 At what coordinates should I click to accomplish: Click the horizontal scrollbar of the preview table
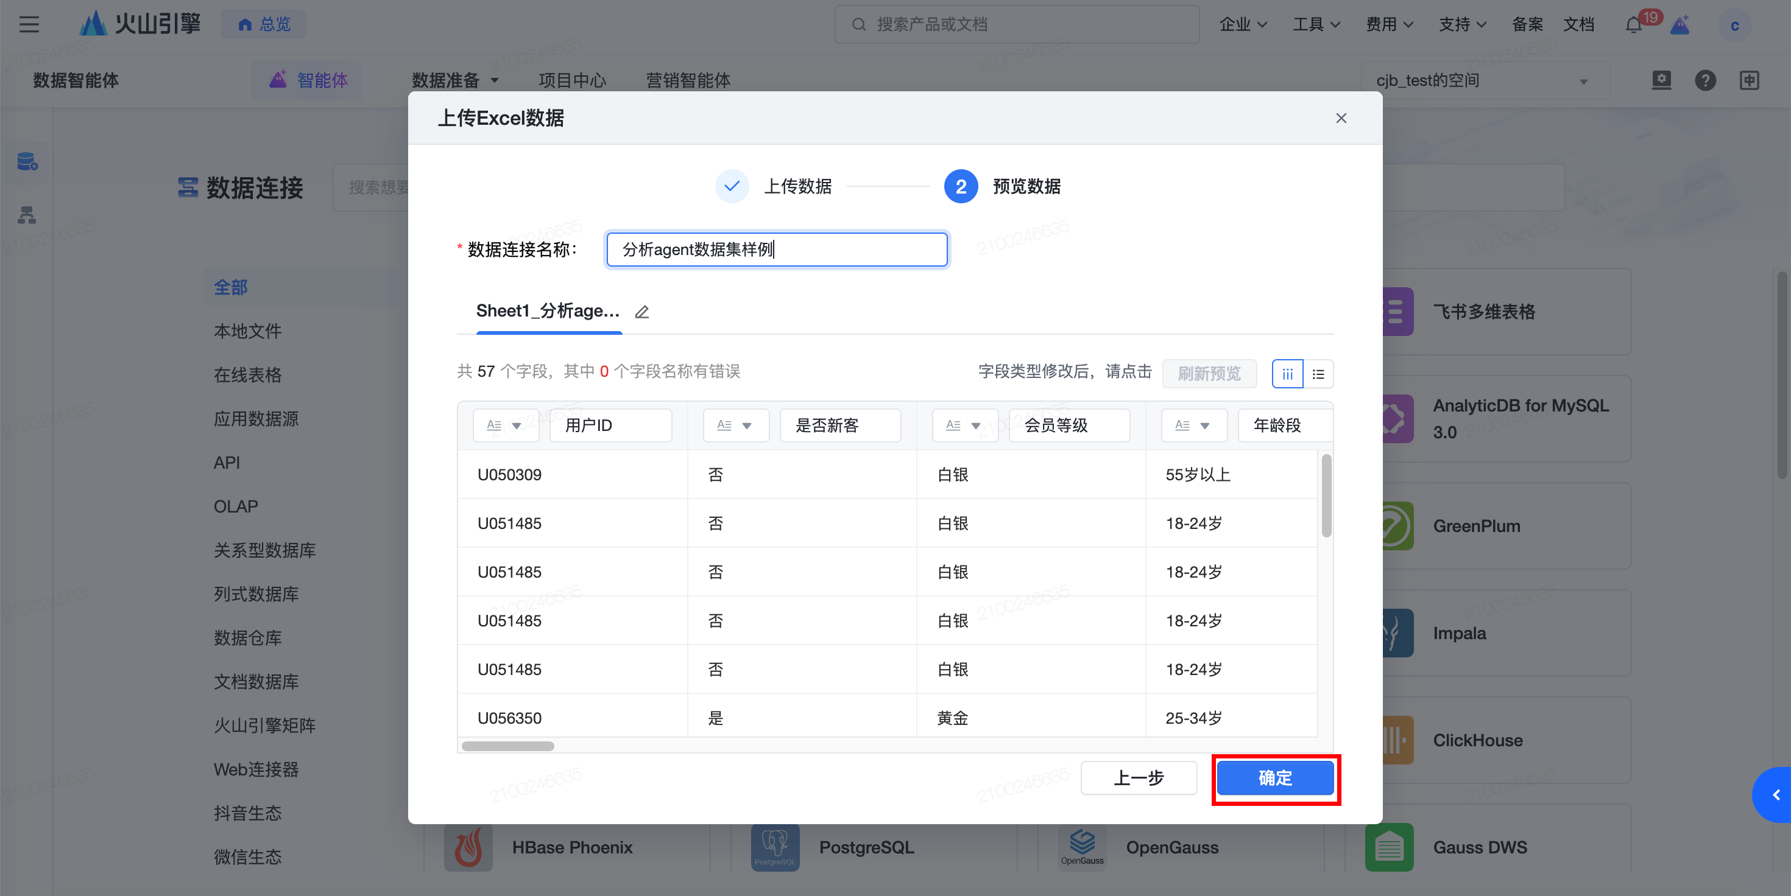click(507, 746)
